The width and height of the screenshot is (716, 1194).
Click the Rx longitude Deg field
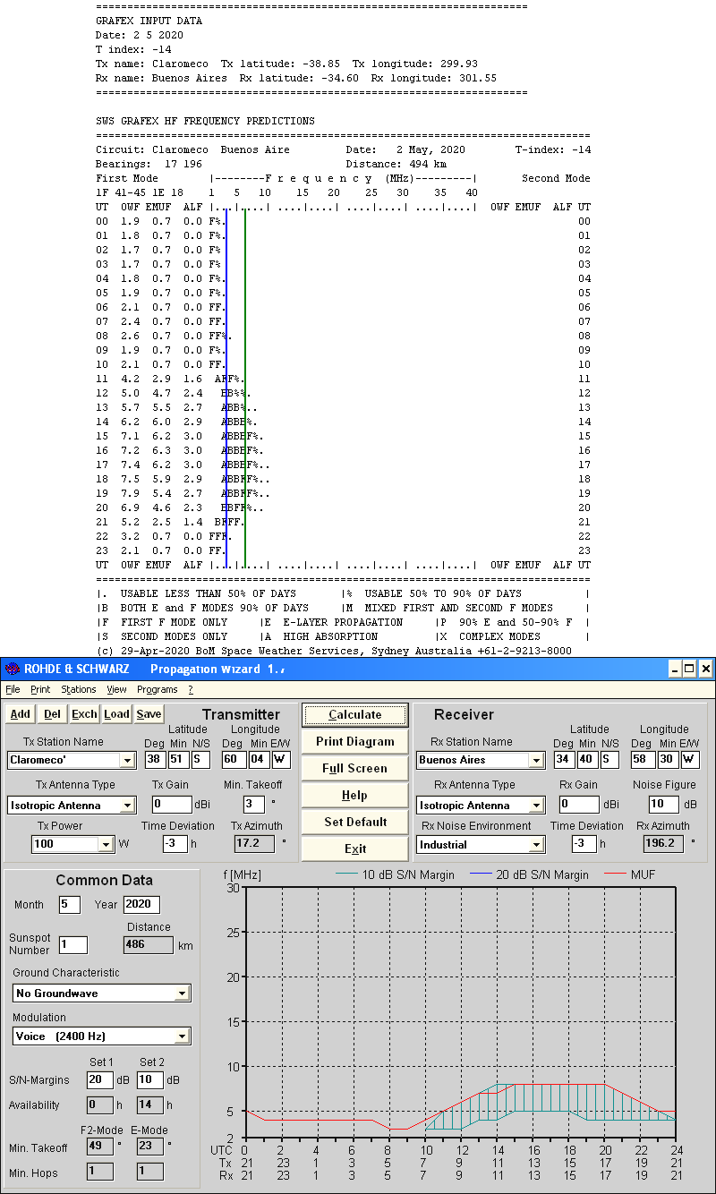(x=643, y=760)
